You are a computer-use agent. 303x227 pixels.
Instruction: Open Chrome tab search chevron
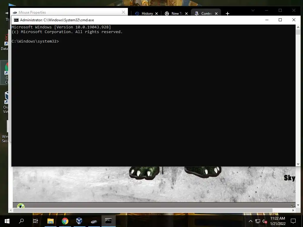[x=253, y=10]
